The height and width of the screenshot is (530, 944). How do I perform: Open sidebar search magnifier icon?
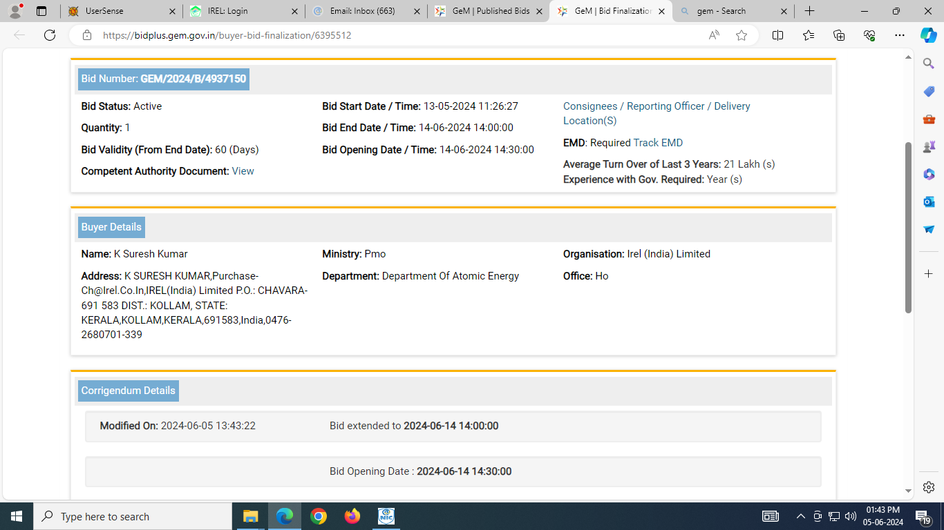click(x=929, y=63)
